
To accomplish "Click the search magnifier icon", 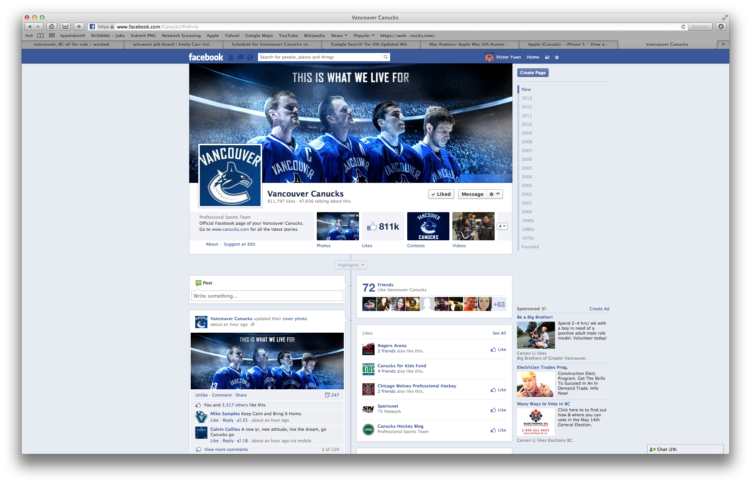I will [x=386, y=57].
